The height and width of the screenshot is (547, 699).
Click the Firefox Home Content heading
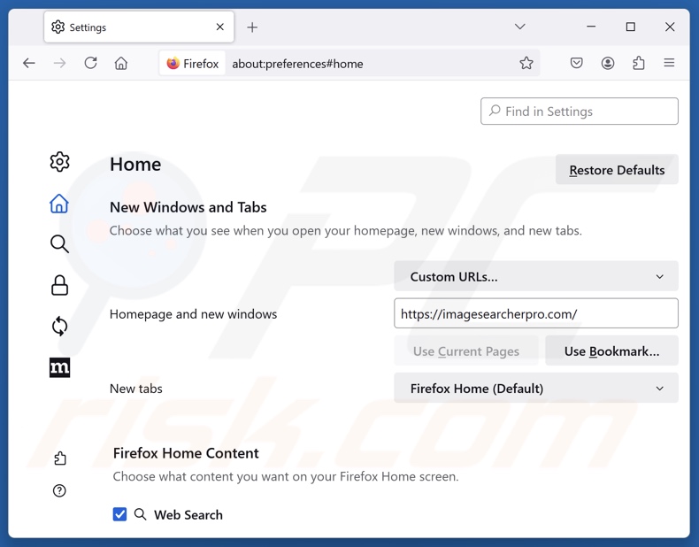coord(186,453)
